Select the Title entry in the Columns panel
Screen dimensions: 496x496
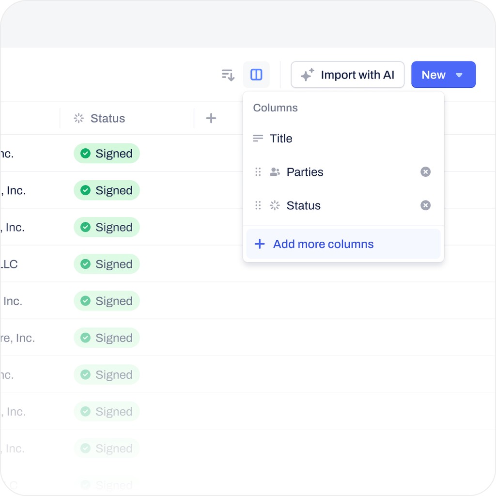[x=281, y=138]
